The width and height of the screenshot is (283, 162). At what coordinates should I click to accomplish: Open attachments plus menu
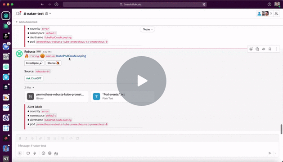point(20,153)
